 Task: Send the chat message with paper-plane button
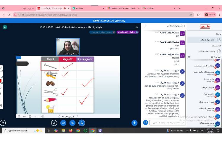(146, 122)
